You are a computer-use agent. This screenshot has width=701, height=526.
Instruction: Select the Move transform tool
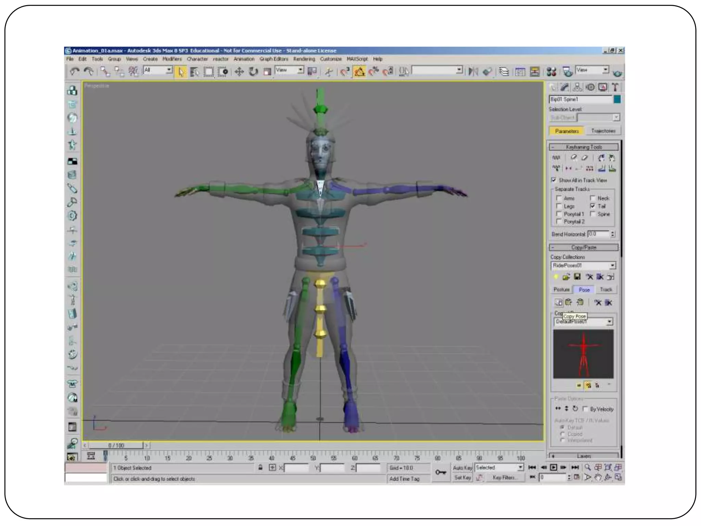(239, 72)
